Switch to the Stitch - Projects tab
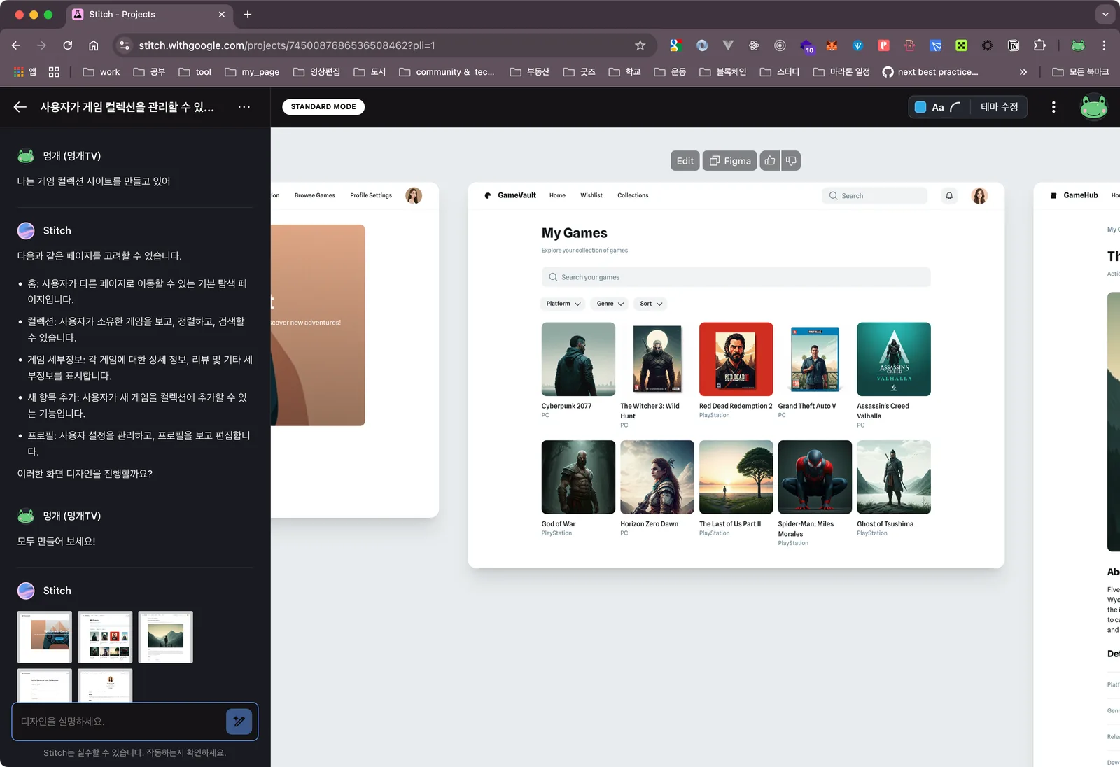 [x=150, y=15]
